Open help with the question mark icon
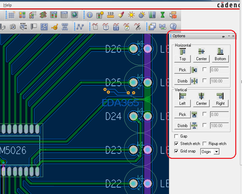Screen dimensions: 242x194 pos(173,26)
